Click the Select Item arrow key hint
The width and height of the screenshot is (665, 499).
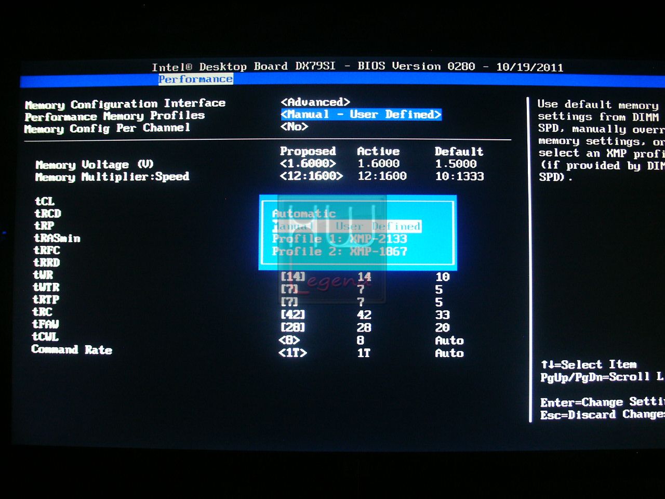click(589, 364)
